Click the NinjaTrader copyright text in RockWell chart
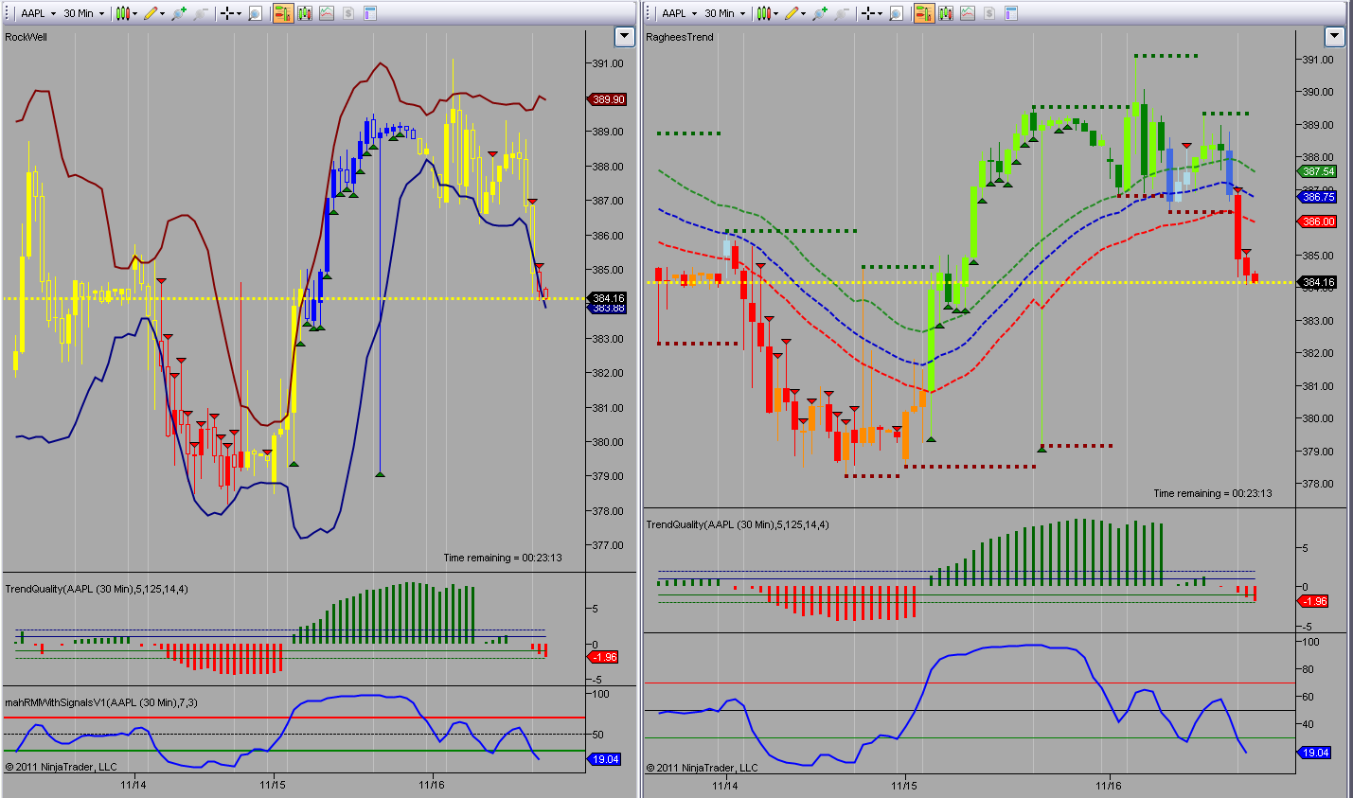This screenshot has height=798, width=1353. click(62, 767)
